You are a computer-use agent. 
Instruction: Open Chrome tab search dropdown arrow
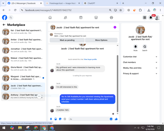[x=3, y=3]
